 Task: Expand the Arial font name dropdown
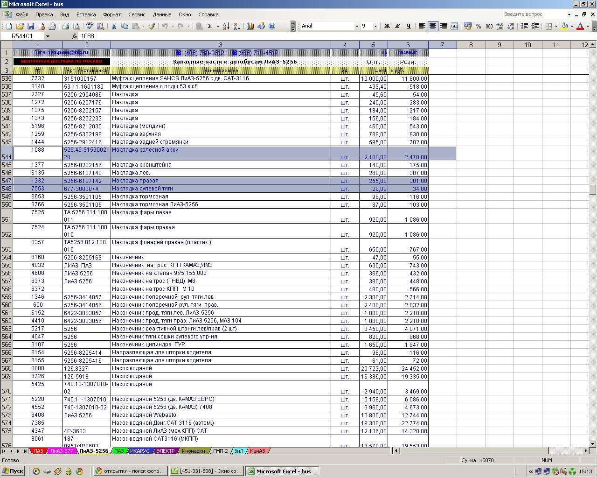point(357,26)
